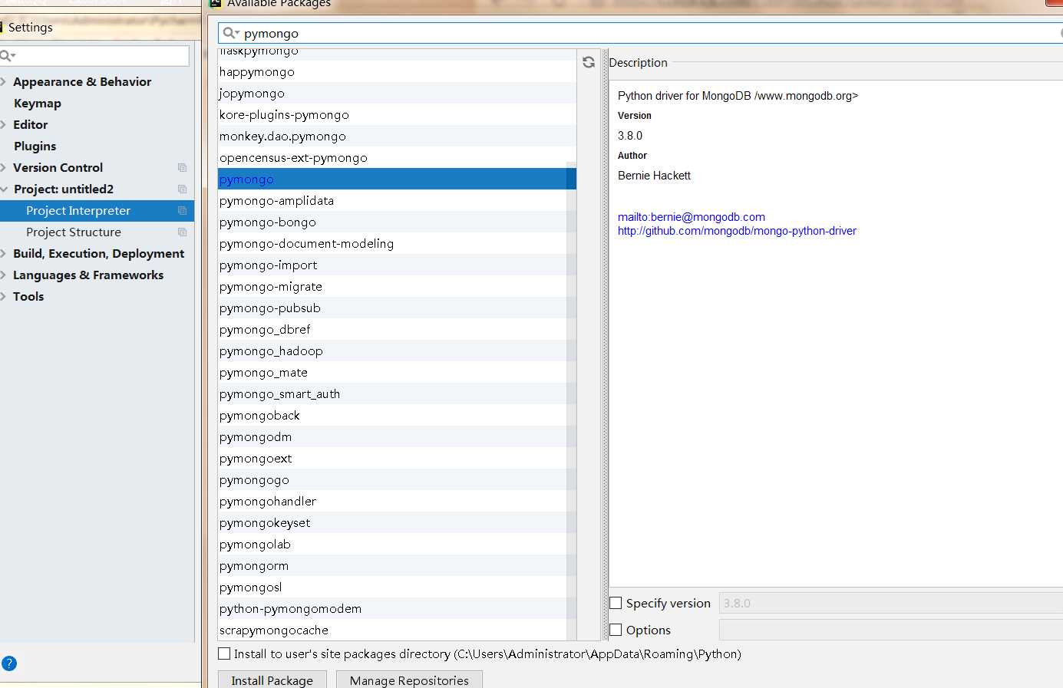1063x688 pixels.
Task: Click the copy icon beside Project Structure
Action: pyautogui.click(x=182, y=232)
